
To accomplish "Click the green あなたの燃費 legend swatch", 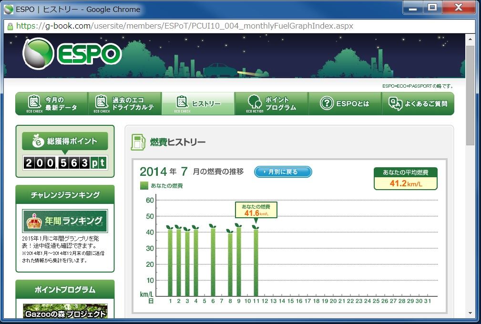I will coord(144,186).
